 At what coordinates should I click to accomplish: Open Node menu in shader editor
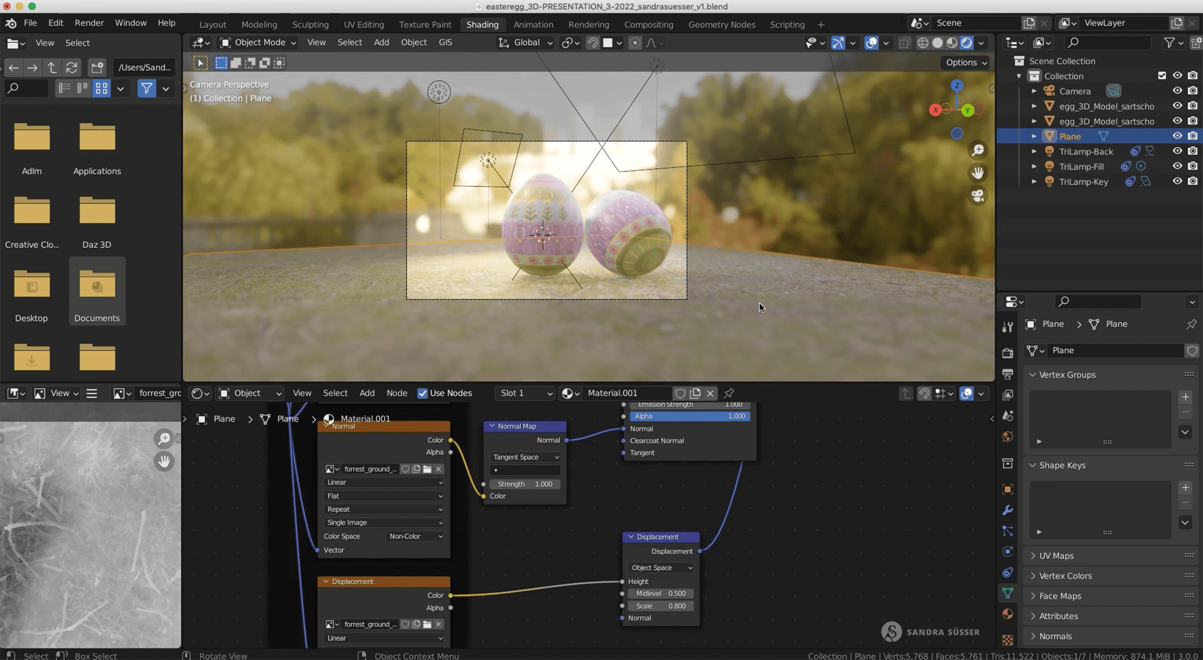point(397,393)
